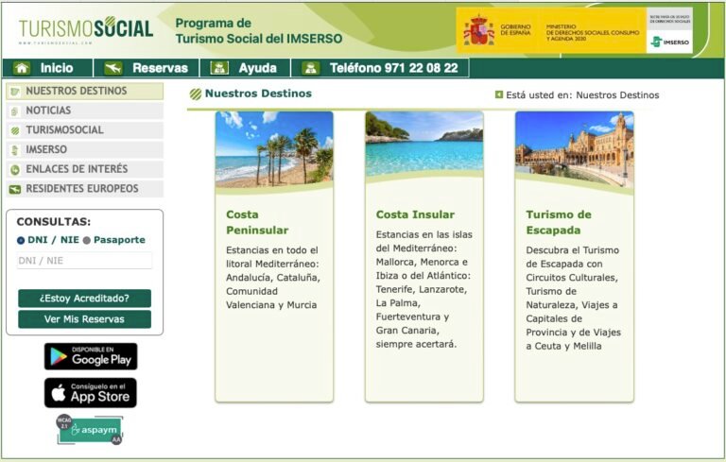726x462 pixels.
Task: Open NOTICIAS in the sidebar
Action: [85, 111]
